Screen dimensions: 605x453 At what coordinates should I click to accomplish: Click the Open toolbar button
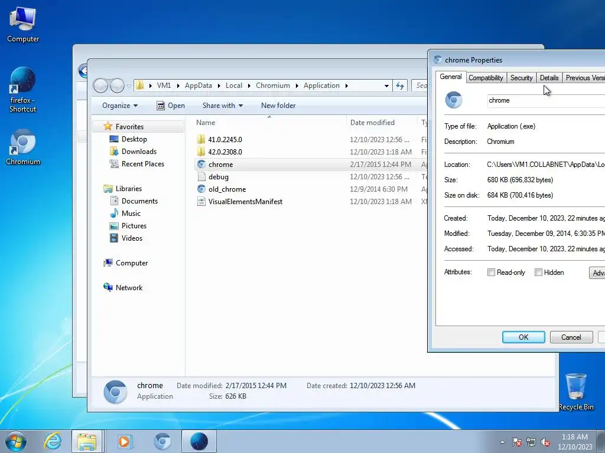click(x=171, y=106)
